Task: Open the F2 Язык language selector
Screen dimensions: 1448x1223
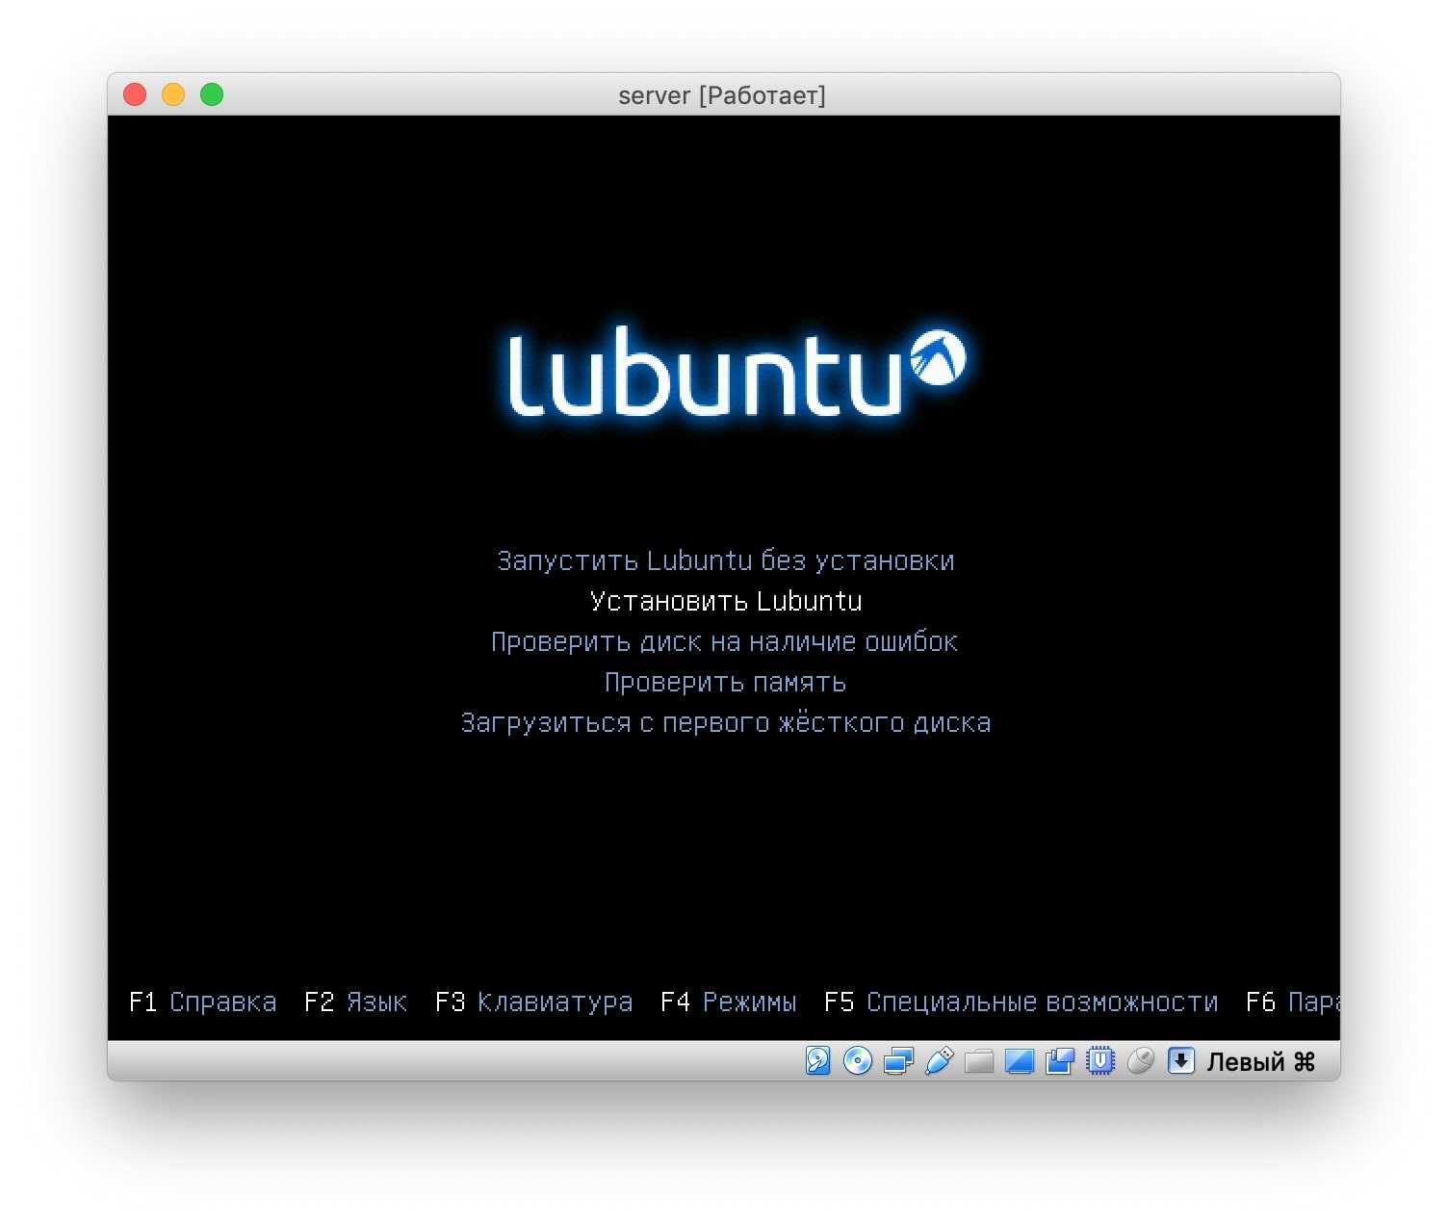Action: (x=355, y=1002)
